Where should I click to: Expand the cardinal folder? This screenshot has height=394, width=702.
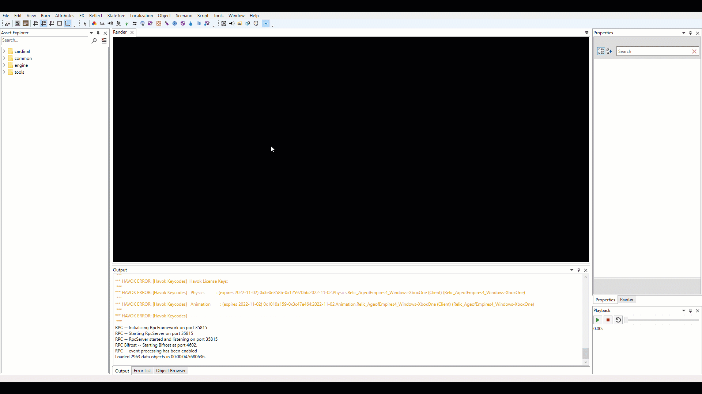[4, 51]
